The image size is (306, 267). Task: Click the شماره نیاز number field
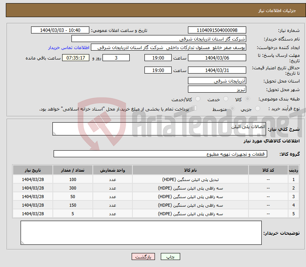217,30
